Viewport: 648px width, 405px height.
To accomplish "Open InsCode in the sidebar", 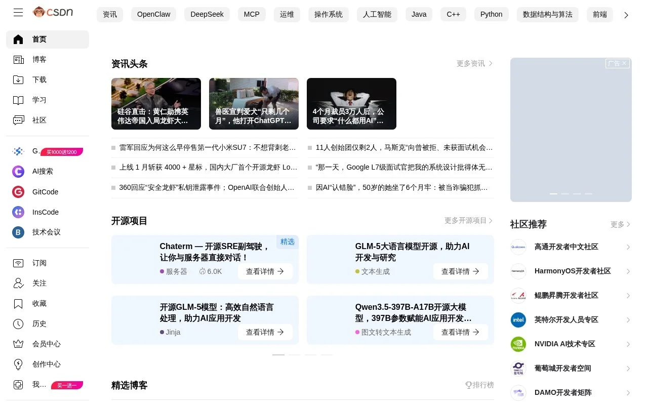I will point(45,212).
